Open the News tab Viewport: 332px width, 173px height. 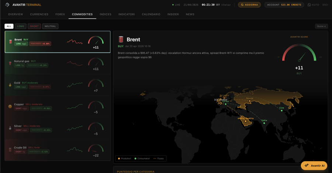tap(190, 14)
